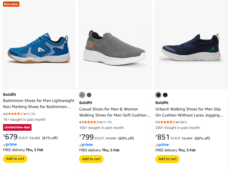Click Prime logo under the ₹679 price
Image resolution: width=229 pixels, height=172 pixels.
pos(10,145)
